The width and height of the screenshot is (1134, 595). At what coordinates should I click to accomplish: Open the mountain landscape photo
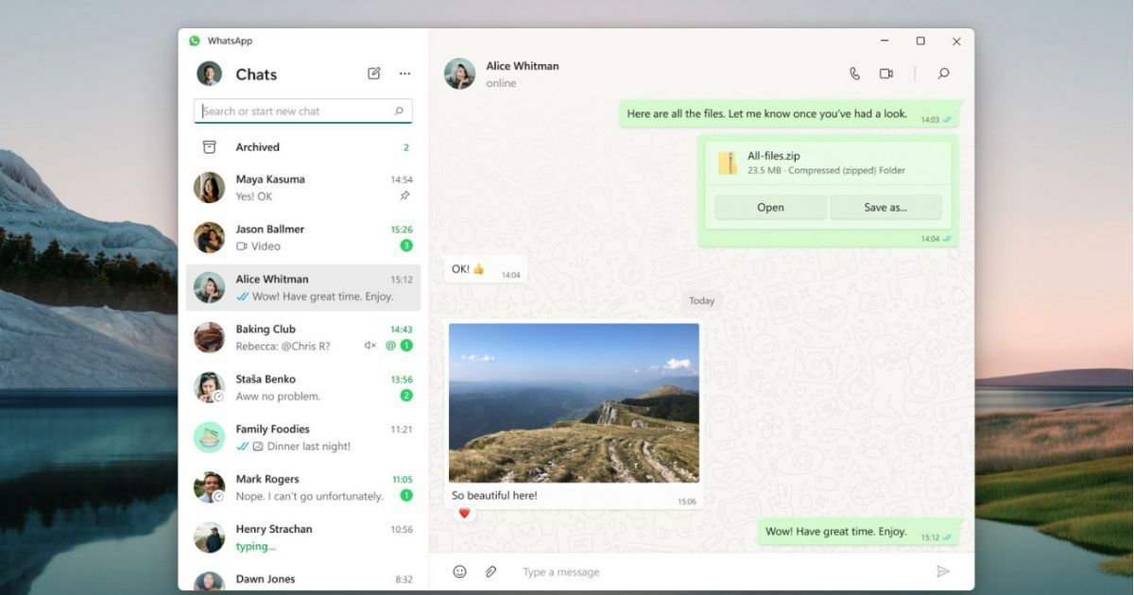[575, 403]
